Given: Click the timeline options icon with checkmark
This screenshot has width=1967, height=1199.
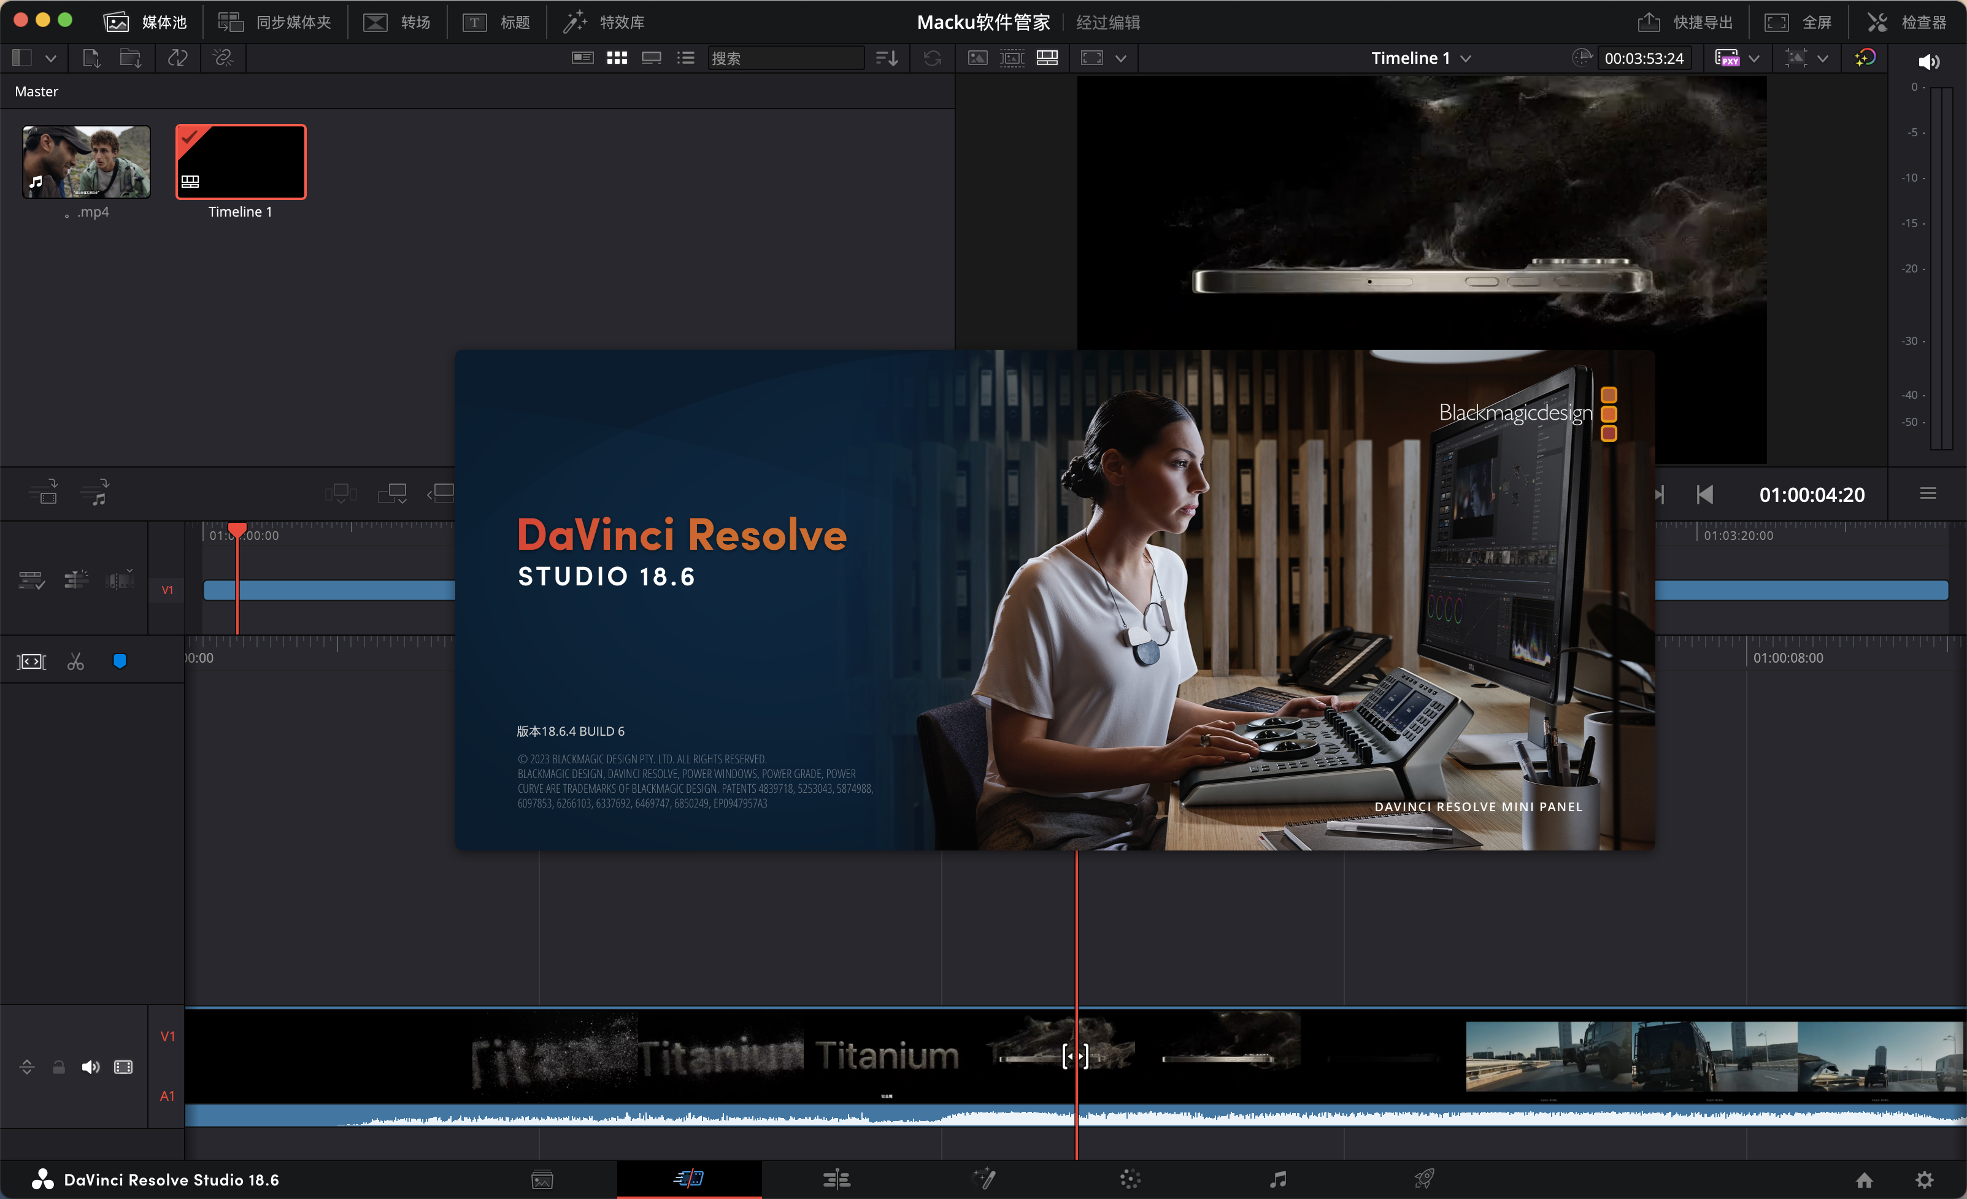Looking at the screenshot, I should 32,579.
